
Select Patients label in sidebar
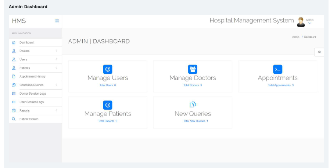point(25,68)
